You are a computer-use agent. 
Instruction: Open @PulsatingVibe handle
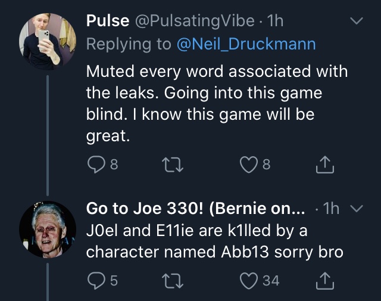[x=195, y=21]
